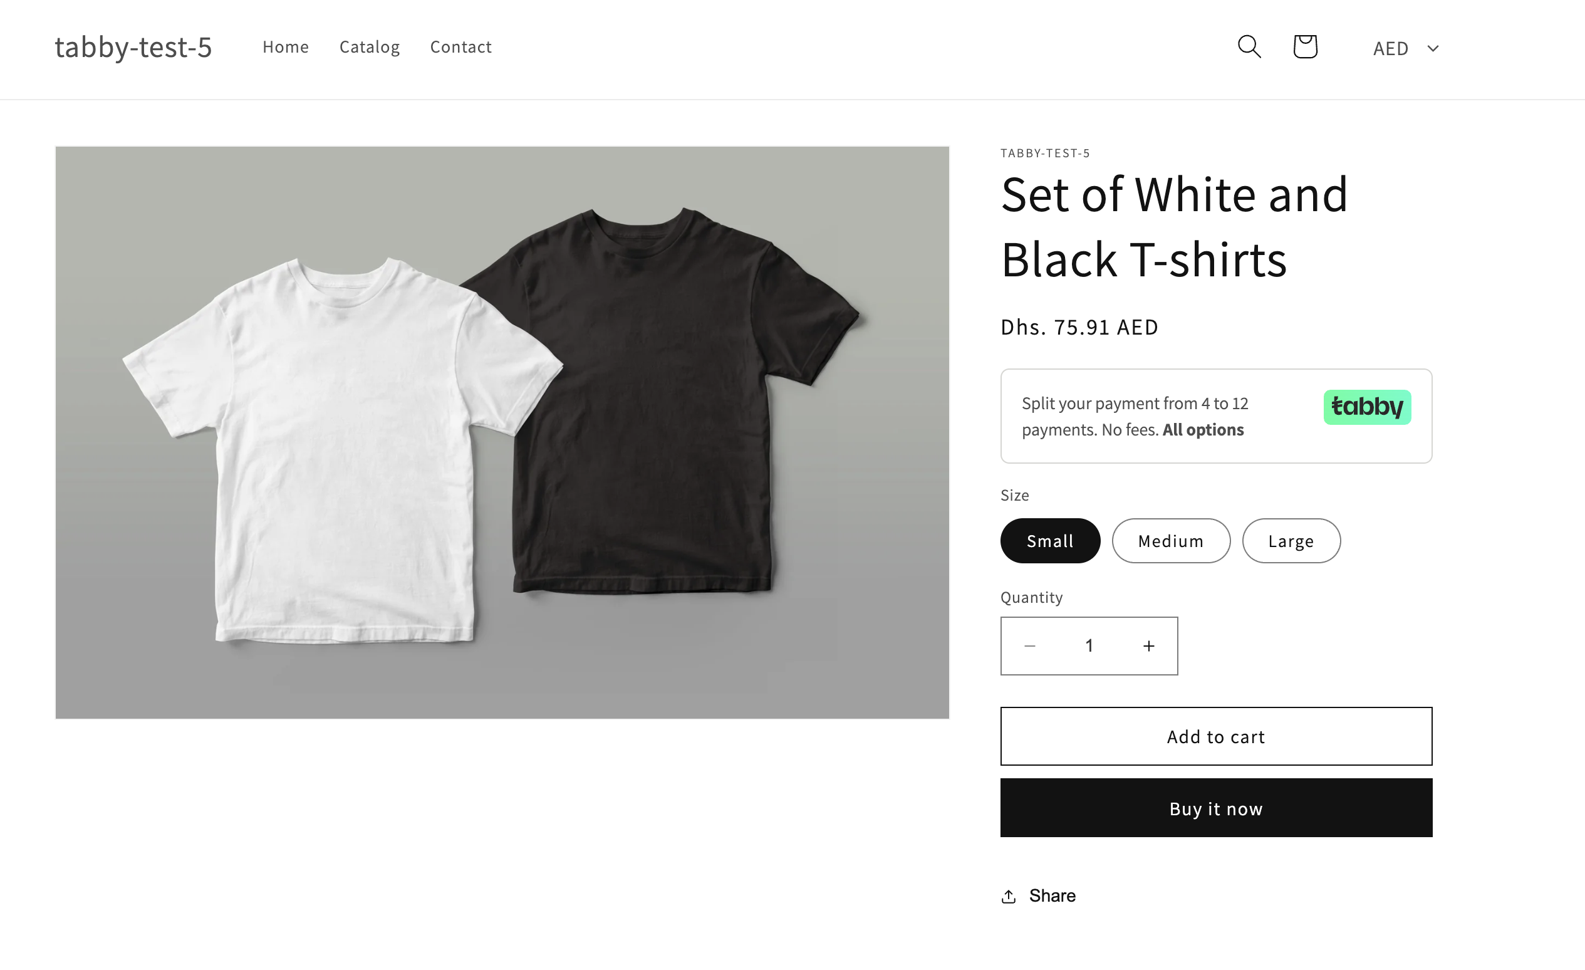Open the search magnifier icon

coord(1249,47)
